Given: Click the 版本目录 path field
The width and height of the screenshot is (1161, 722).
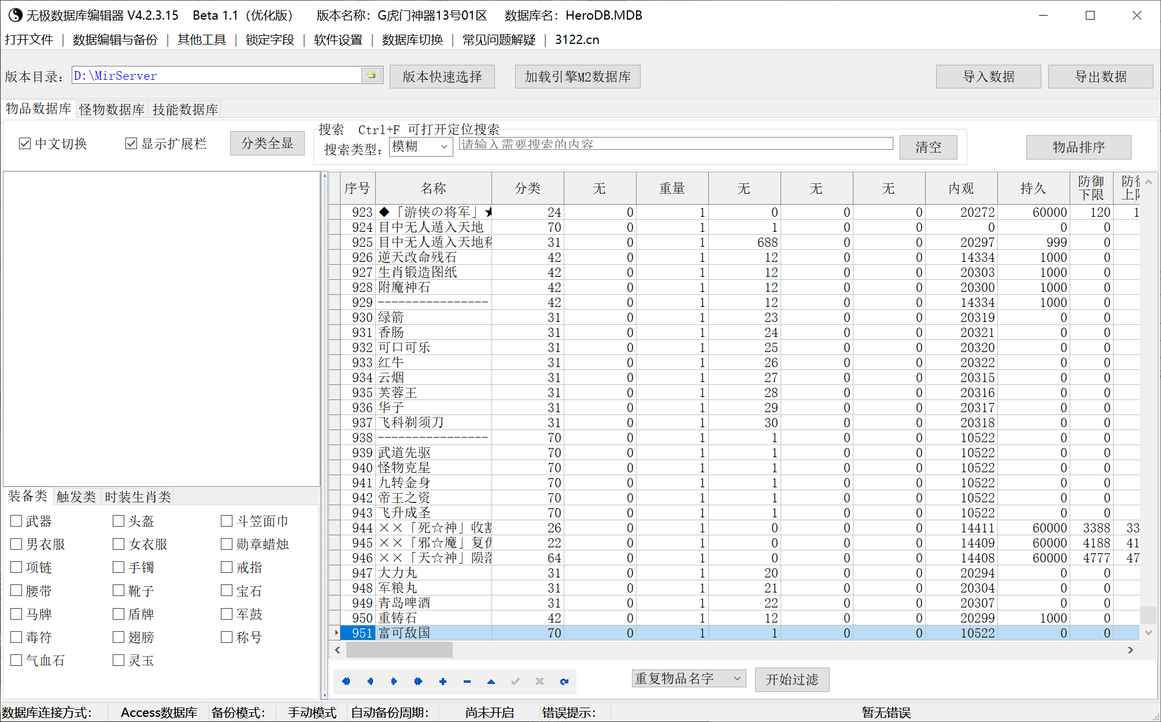Looking at the screenshot, I should click(x=216, y=75).
